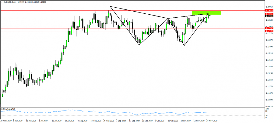The image size is (274, 123).
Task: Click the 4 Aug 2020 date label
Action: point(83,121)
